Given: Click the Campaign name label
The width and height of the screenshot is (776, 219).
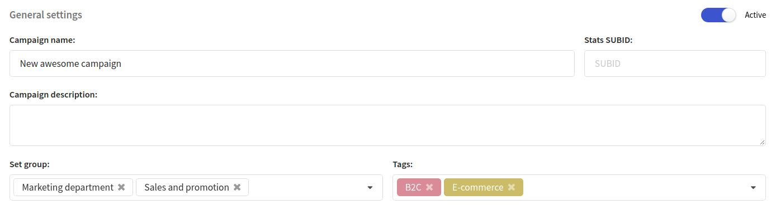Looking at the screenshot, I should (x=42, y=40).
